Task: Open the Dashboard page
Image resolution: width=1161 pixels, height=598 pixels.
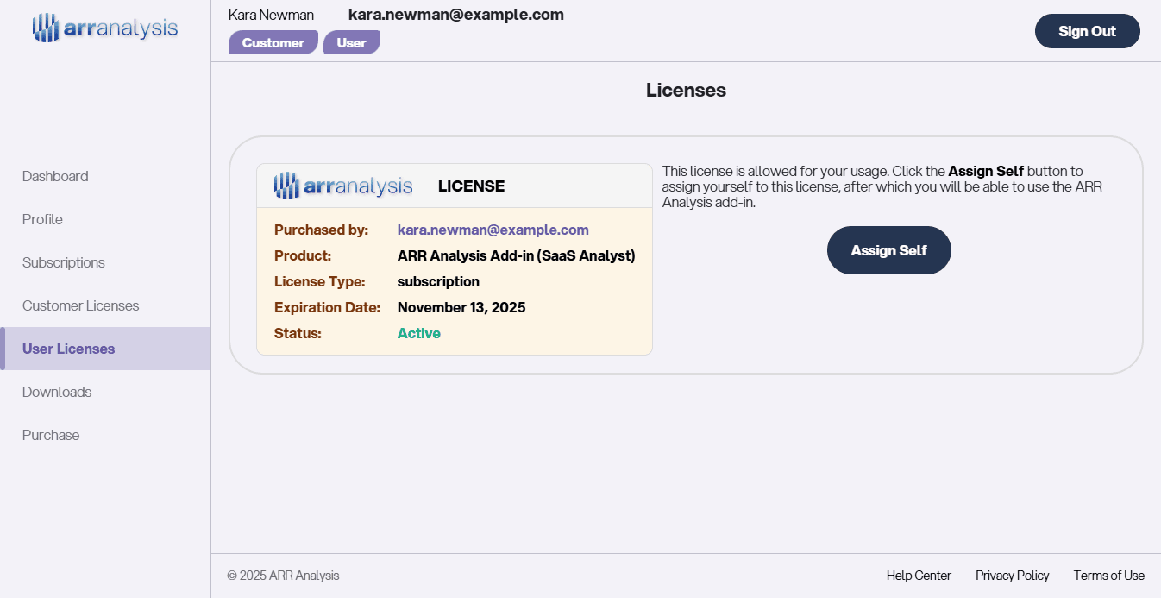Action: point(55,176)
